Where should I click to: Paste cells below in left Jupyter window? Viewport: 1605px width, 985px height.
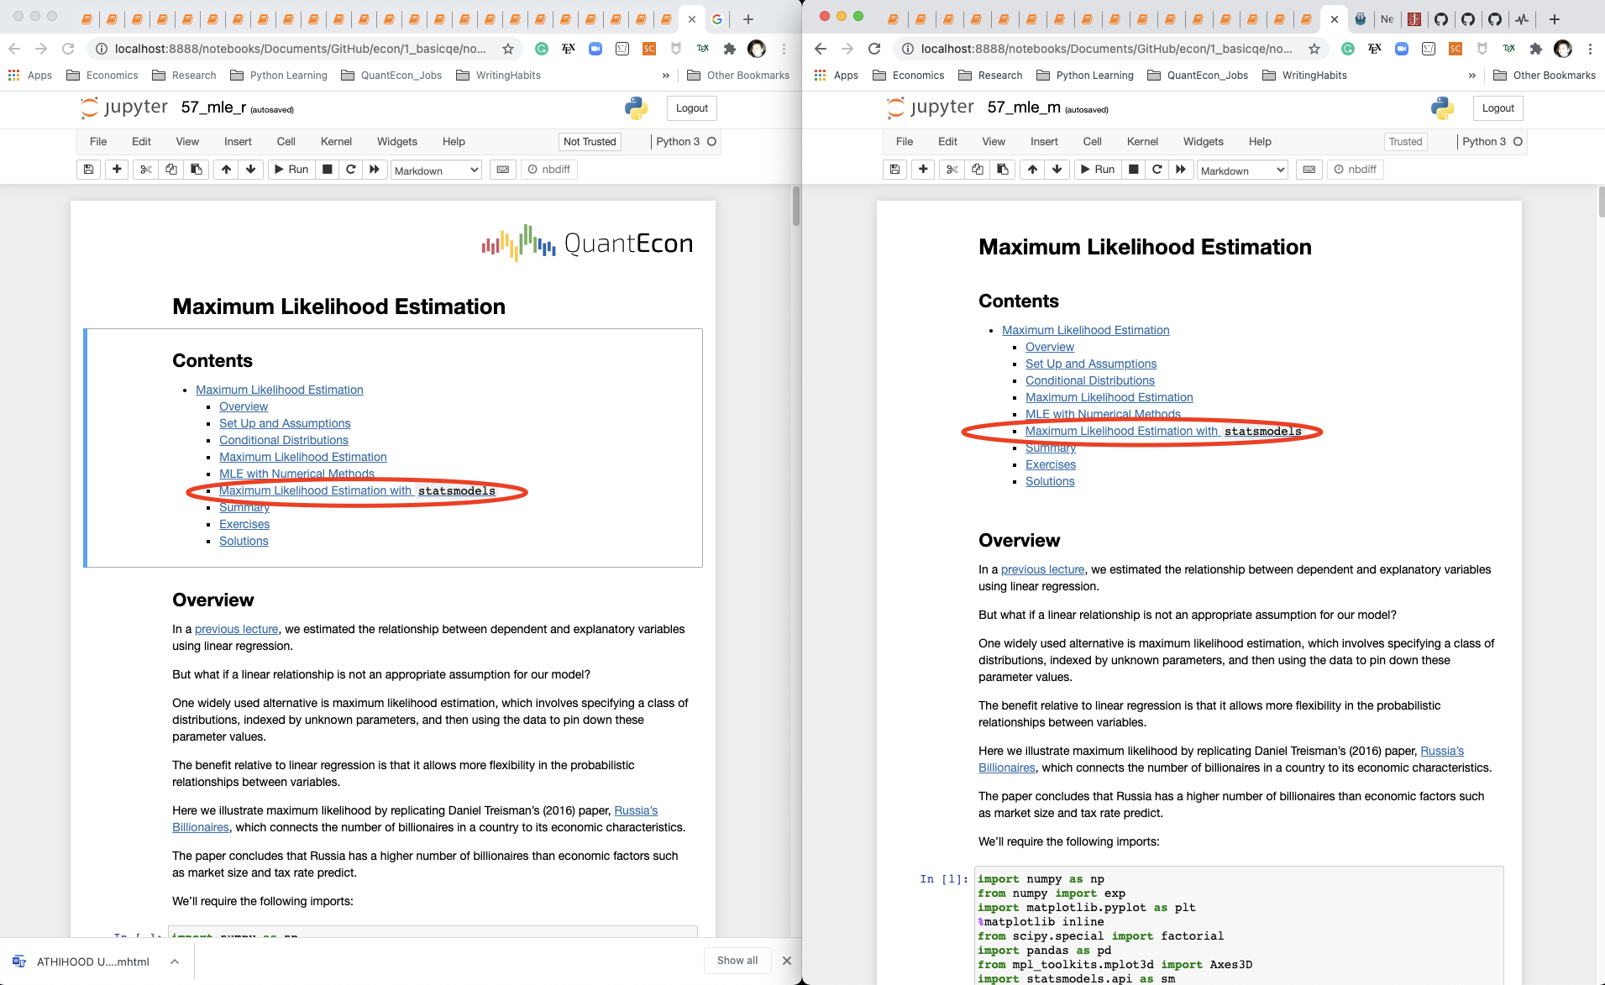(x=197, y=170)
